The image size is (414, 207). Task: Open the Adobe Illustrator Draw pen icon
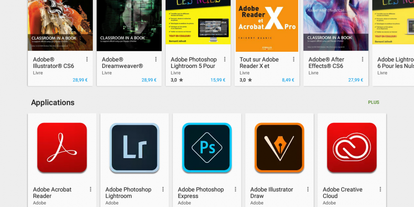click(279, 148)
